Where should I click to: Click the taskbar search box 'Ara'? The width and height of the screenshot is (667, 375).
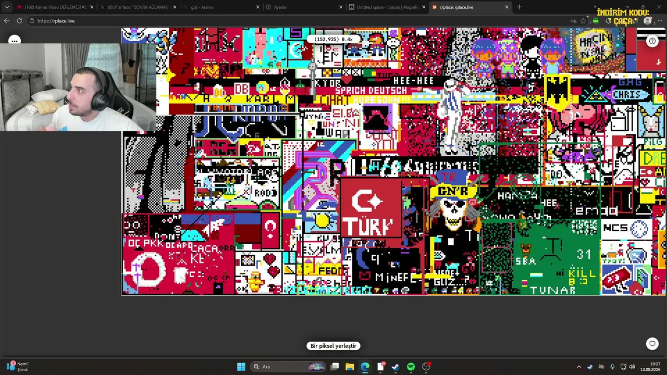[x=287, y=367]
